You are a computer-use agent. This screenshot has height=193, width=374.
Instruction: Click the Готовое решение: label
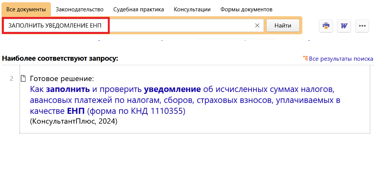62,78
